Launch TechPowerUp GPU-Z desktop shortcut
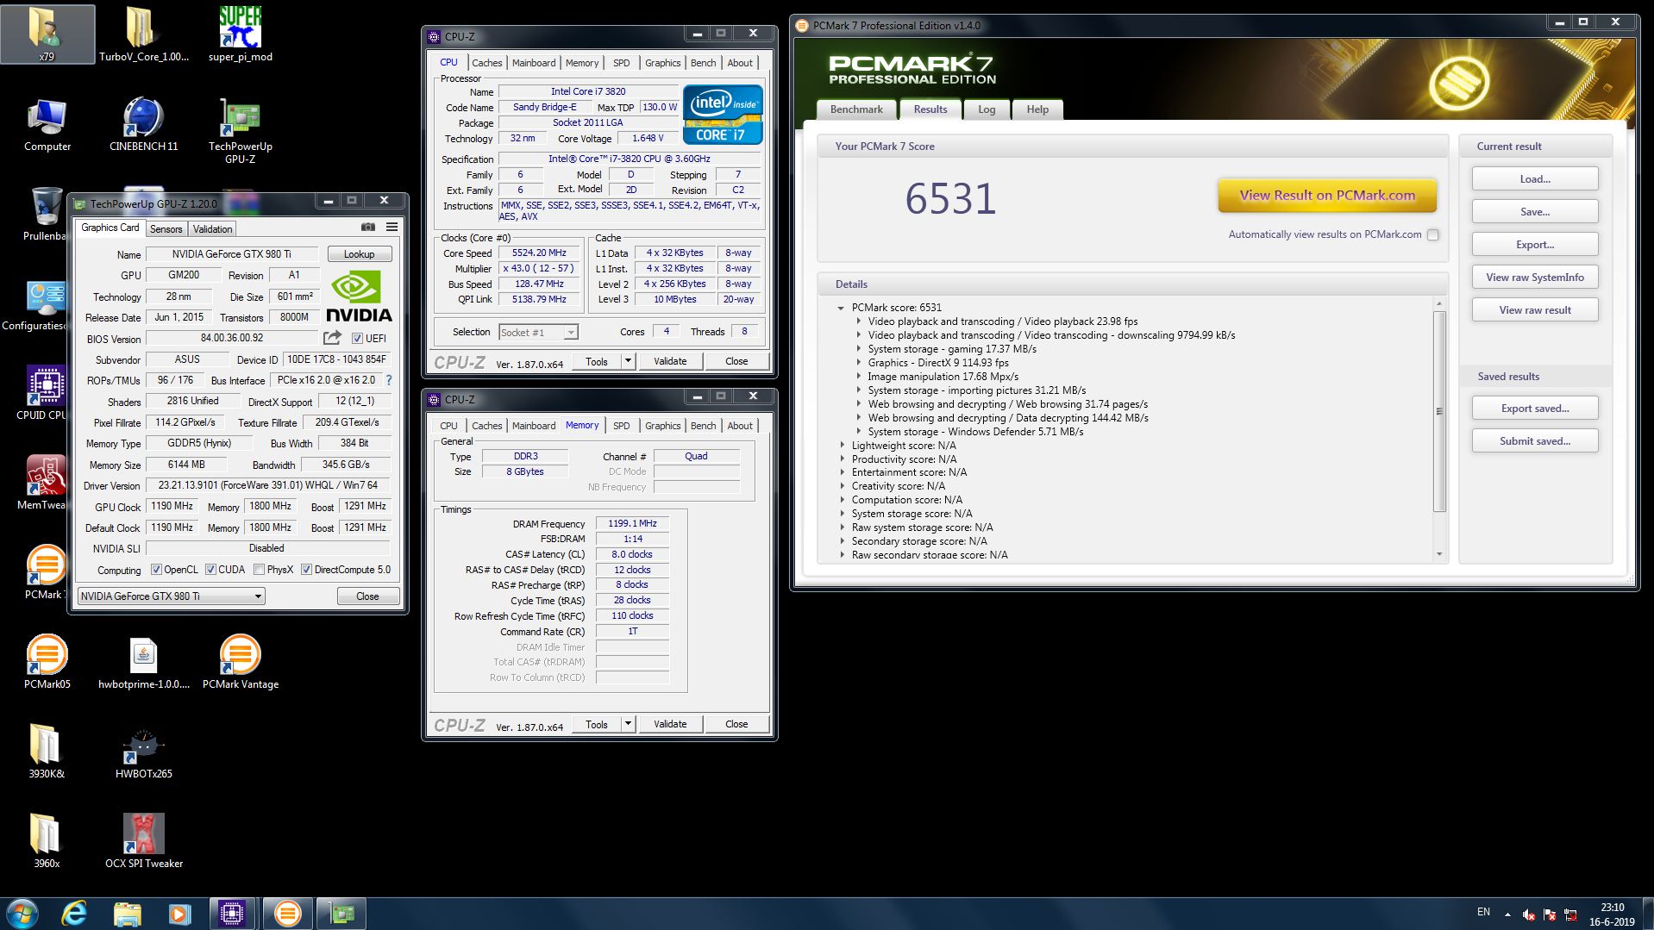This screenshot has height=930, width=1654. click(240, 129)
